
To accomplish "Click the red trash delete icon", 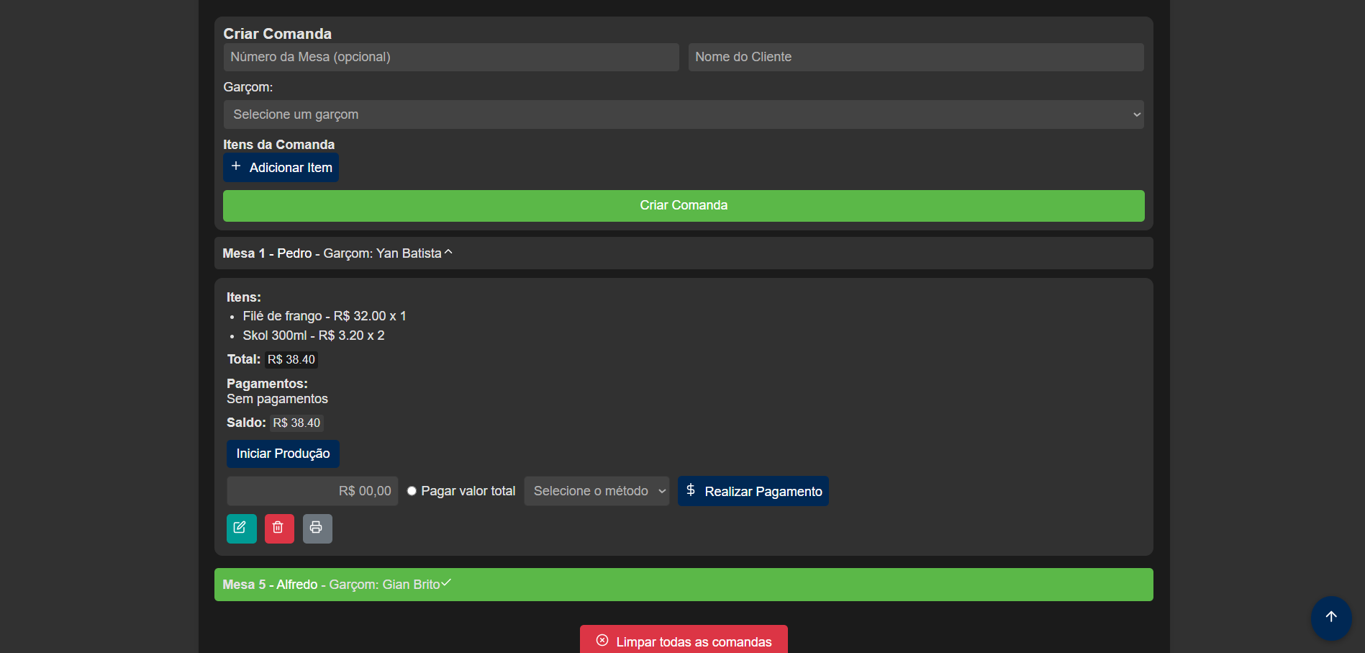I will coord(278,528).
